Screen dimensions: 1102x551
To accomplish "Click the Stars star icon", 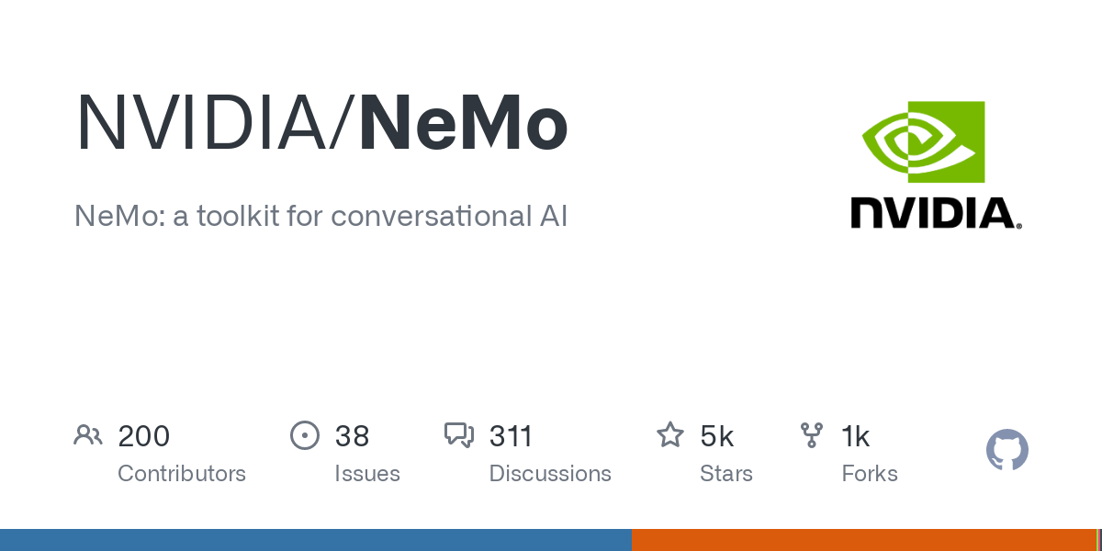I will coord(670,435).
